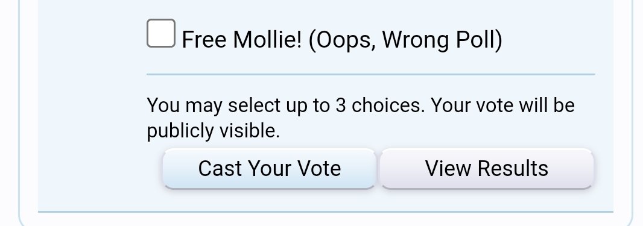Open poll results with View Results
The width and height of the screenshot is (643, 226).
pos(487,169)
